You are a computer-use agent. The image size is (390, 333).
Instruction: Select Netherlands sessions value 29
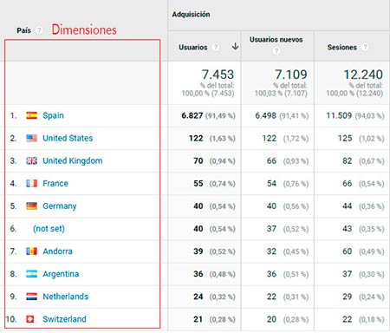tap(348, 297)
